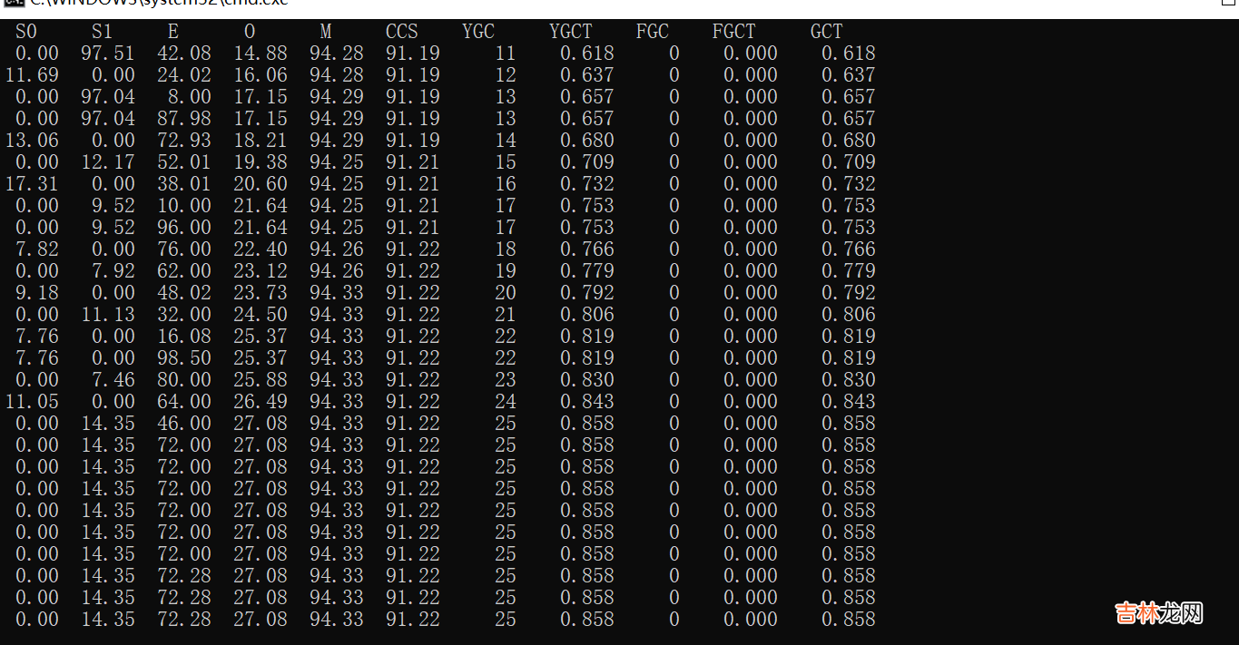Click the E value 98.50
Screen dimensions: 1239x645
pos(183,358)
